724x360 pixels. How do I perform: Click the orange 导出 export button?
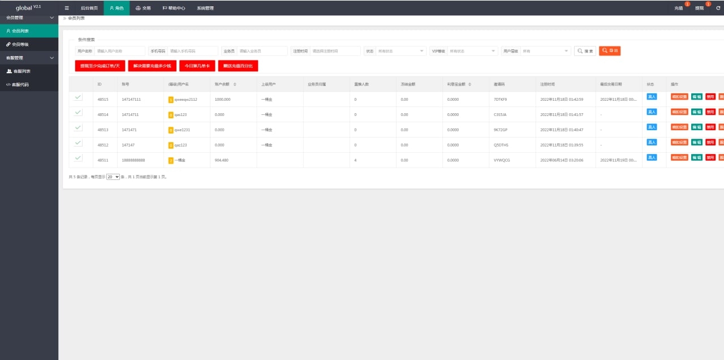click(610, 51)
